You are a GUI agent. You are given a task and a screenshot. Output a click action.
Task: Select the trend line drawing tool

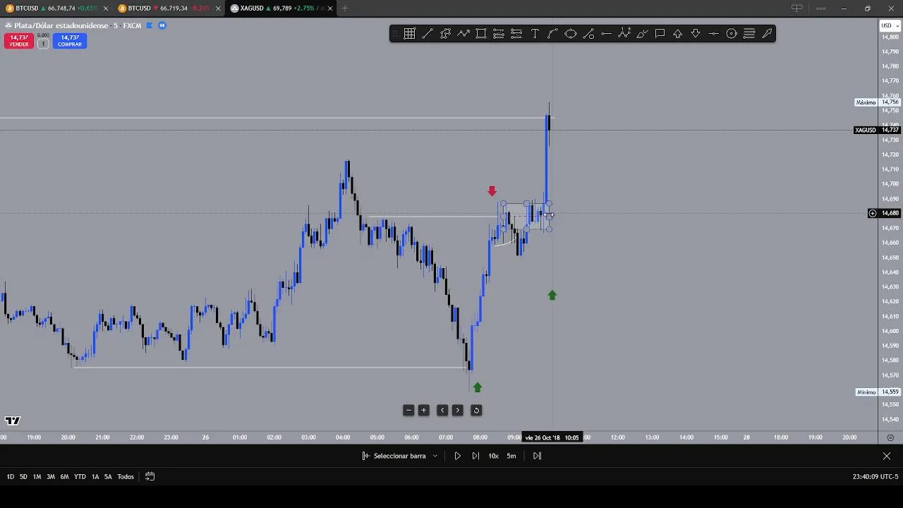click(x=428, y=34)
